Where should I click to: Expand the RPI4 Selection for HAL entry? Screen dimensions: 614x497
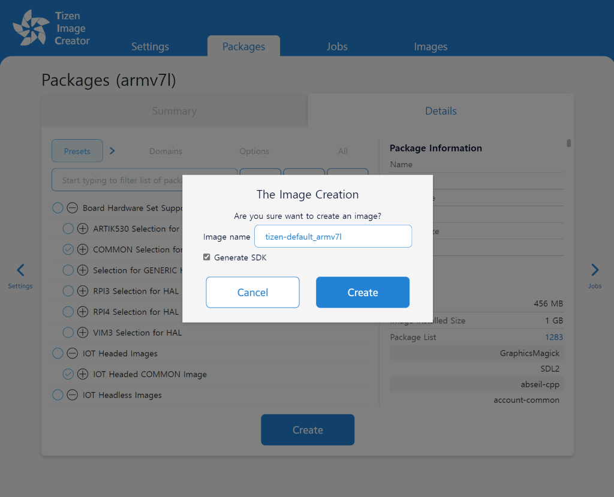[83, 312]
